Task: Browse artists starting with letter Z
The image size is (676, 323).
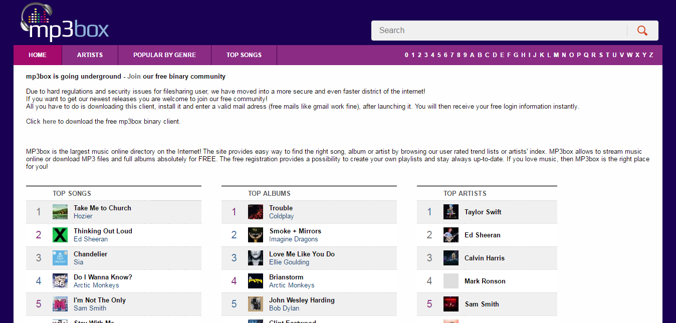Action: (x=651, y=55)
